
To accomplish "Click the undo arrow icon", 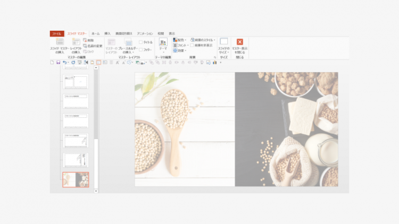I will 65,62.
